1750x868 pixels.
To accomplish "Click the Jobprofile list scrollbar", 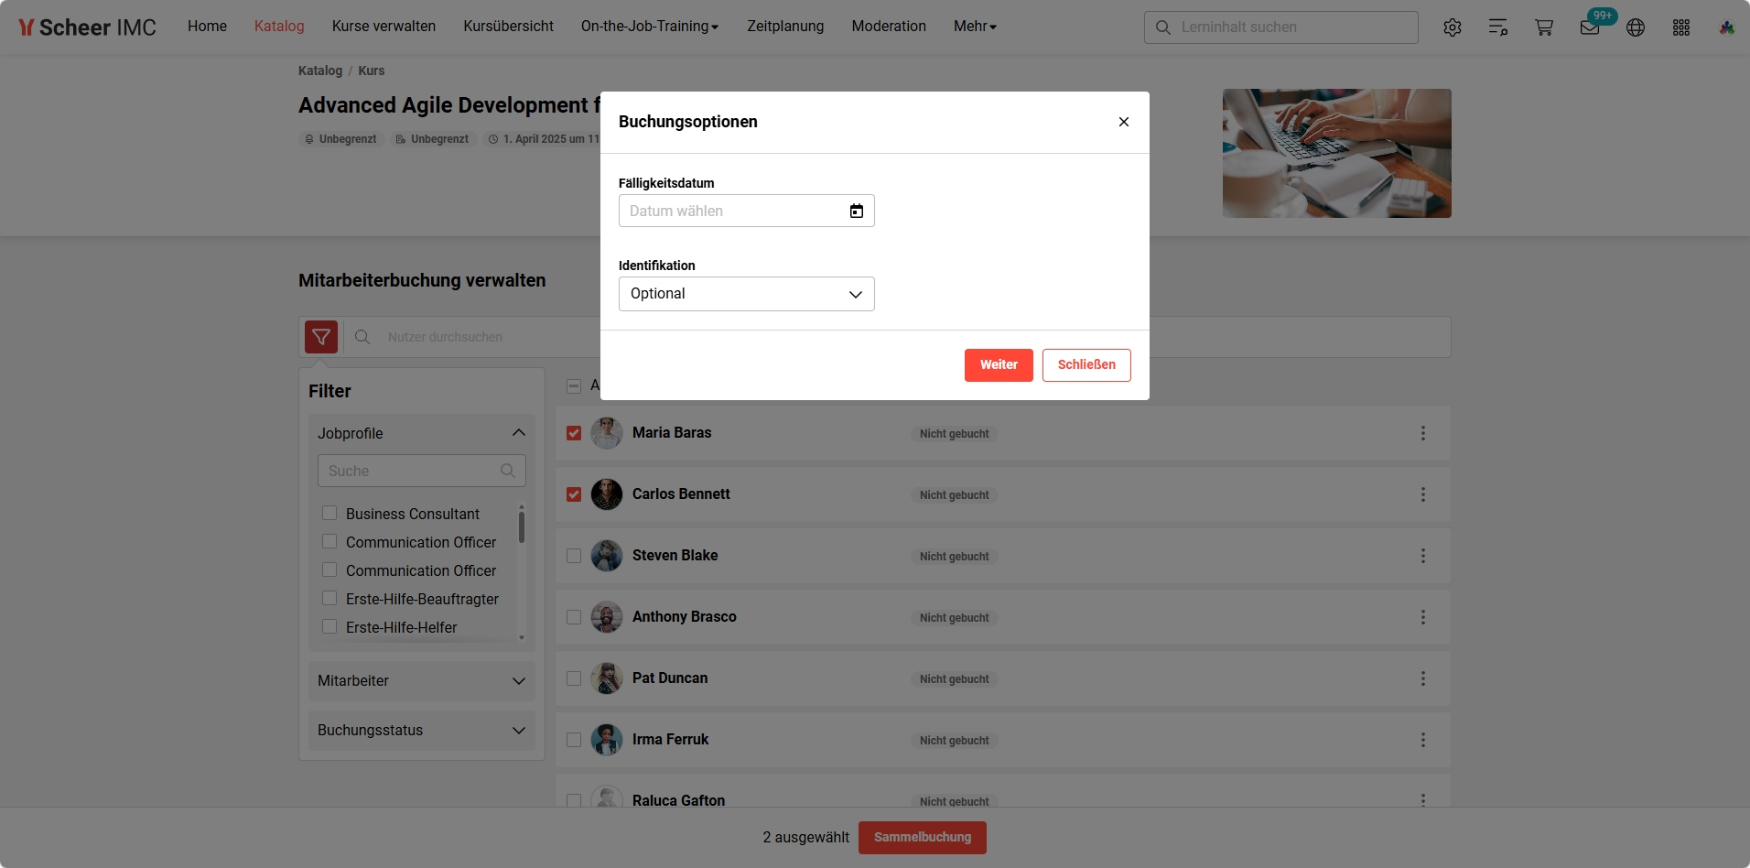I will click(522, 527).
